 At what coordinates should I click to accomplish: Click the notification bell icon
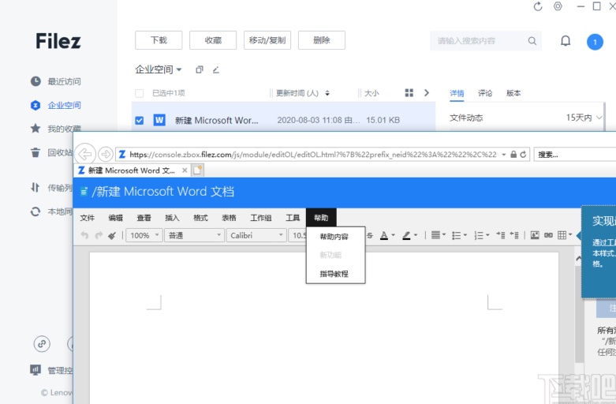point(565,41)
